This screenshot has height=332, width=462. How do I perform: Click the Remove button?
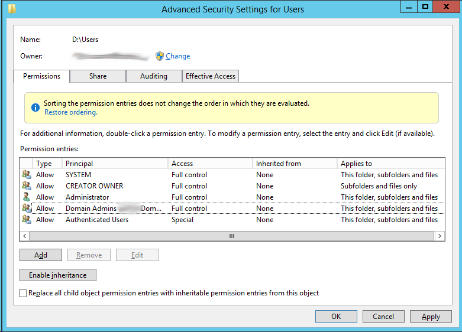89,255
